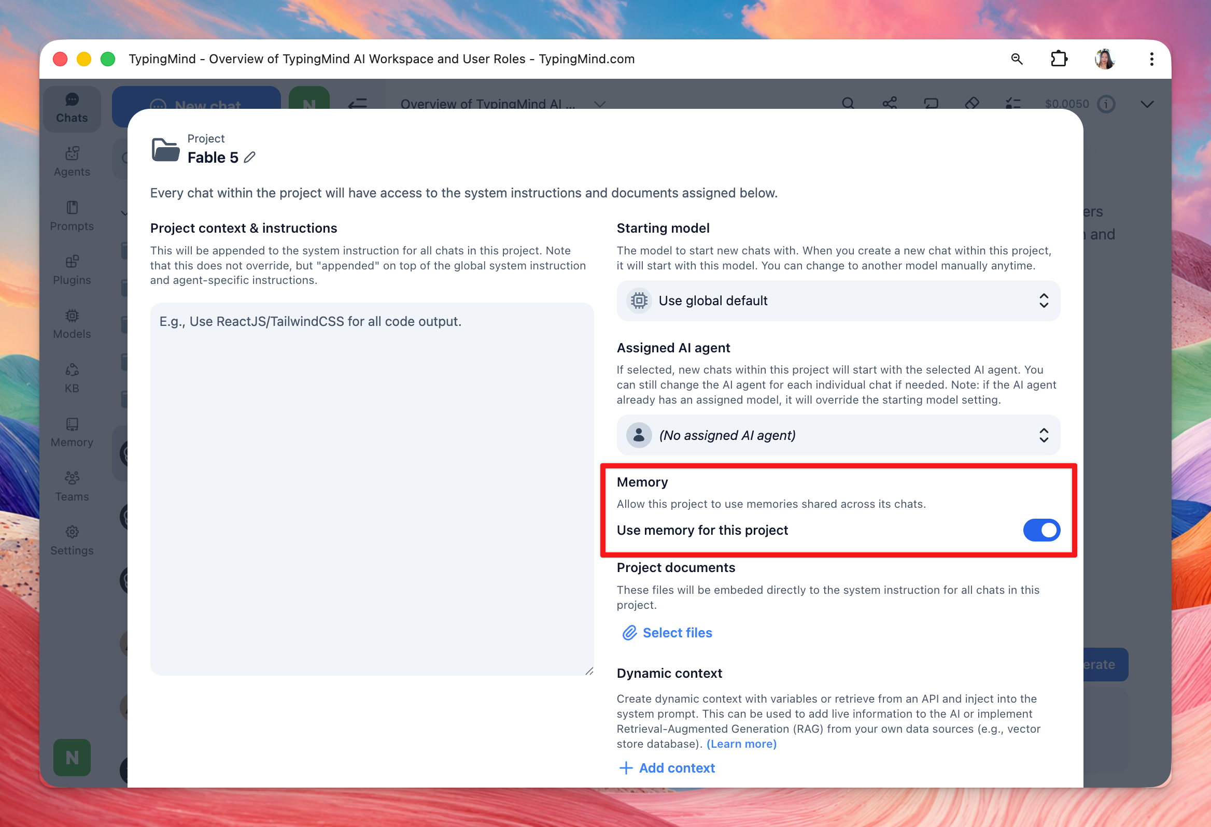Click Select files for project documents

[x=667, y=632]
